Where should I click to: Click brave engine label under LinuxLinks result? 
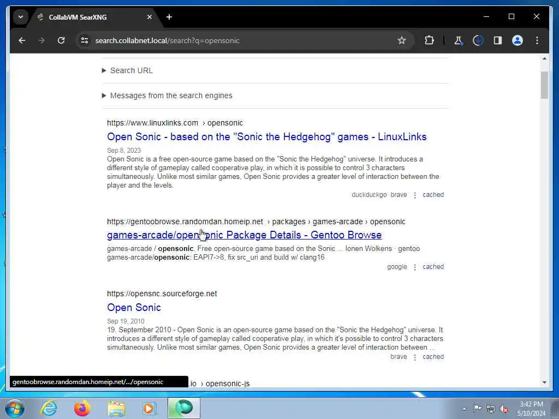click(399, 195)
